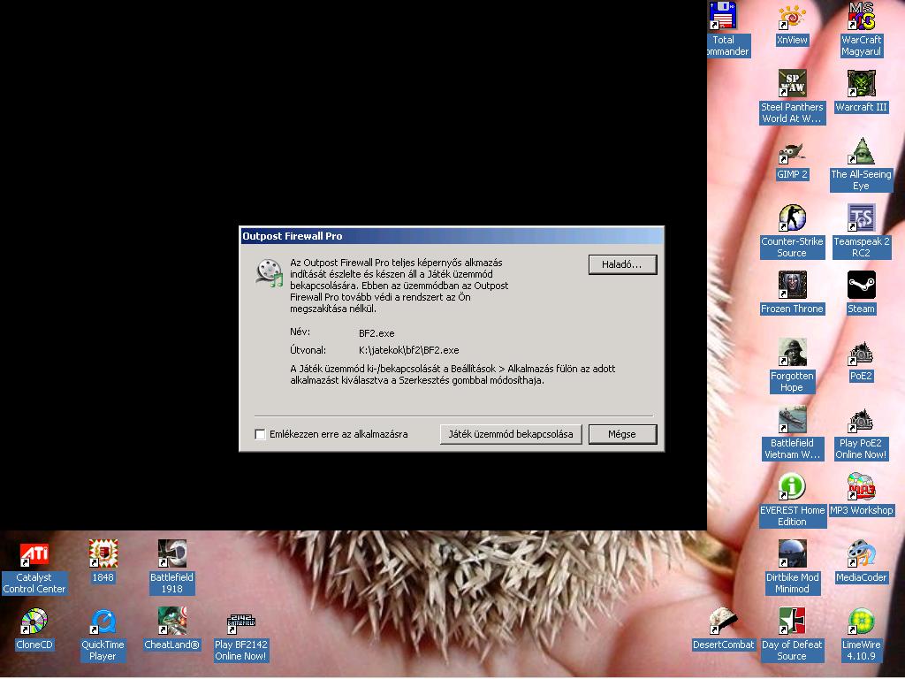Click the XnView desktop icon
This screenshot has height=679, width=905.
click(792, 18)
